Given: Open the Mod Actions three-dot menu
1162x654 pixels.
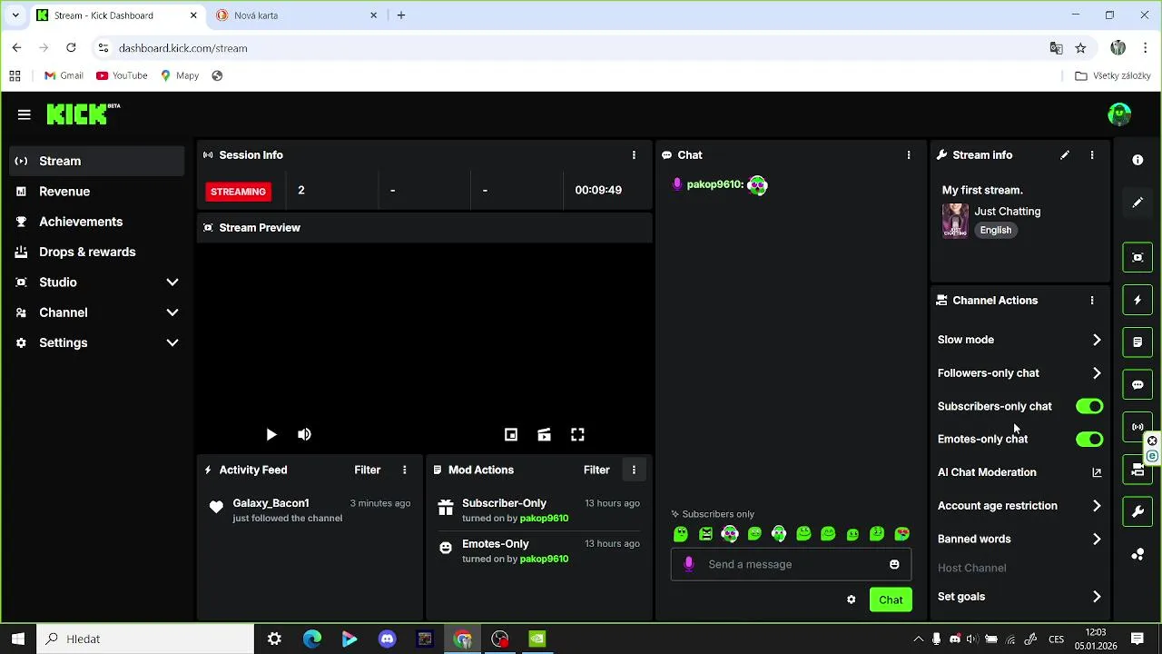Looking at the screenshot, I should (634, 470).
